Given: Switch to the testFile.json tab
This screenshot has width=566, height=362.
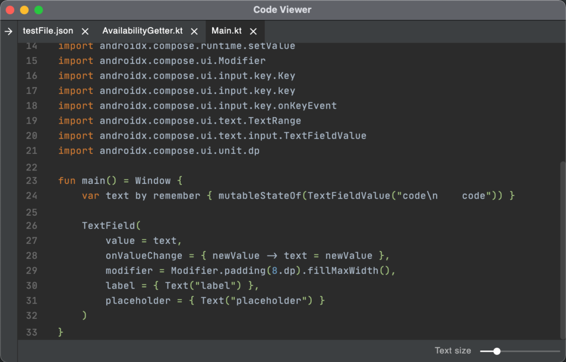Looking at the screenshot, I should coord(48,31).
